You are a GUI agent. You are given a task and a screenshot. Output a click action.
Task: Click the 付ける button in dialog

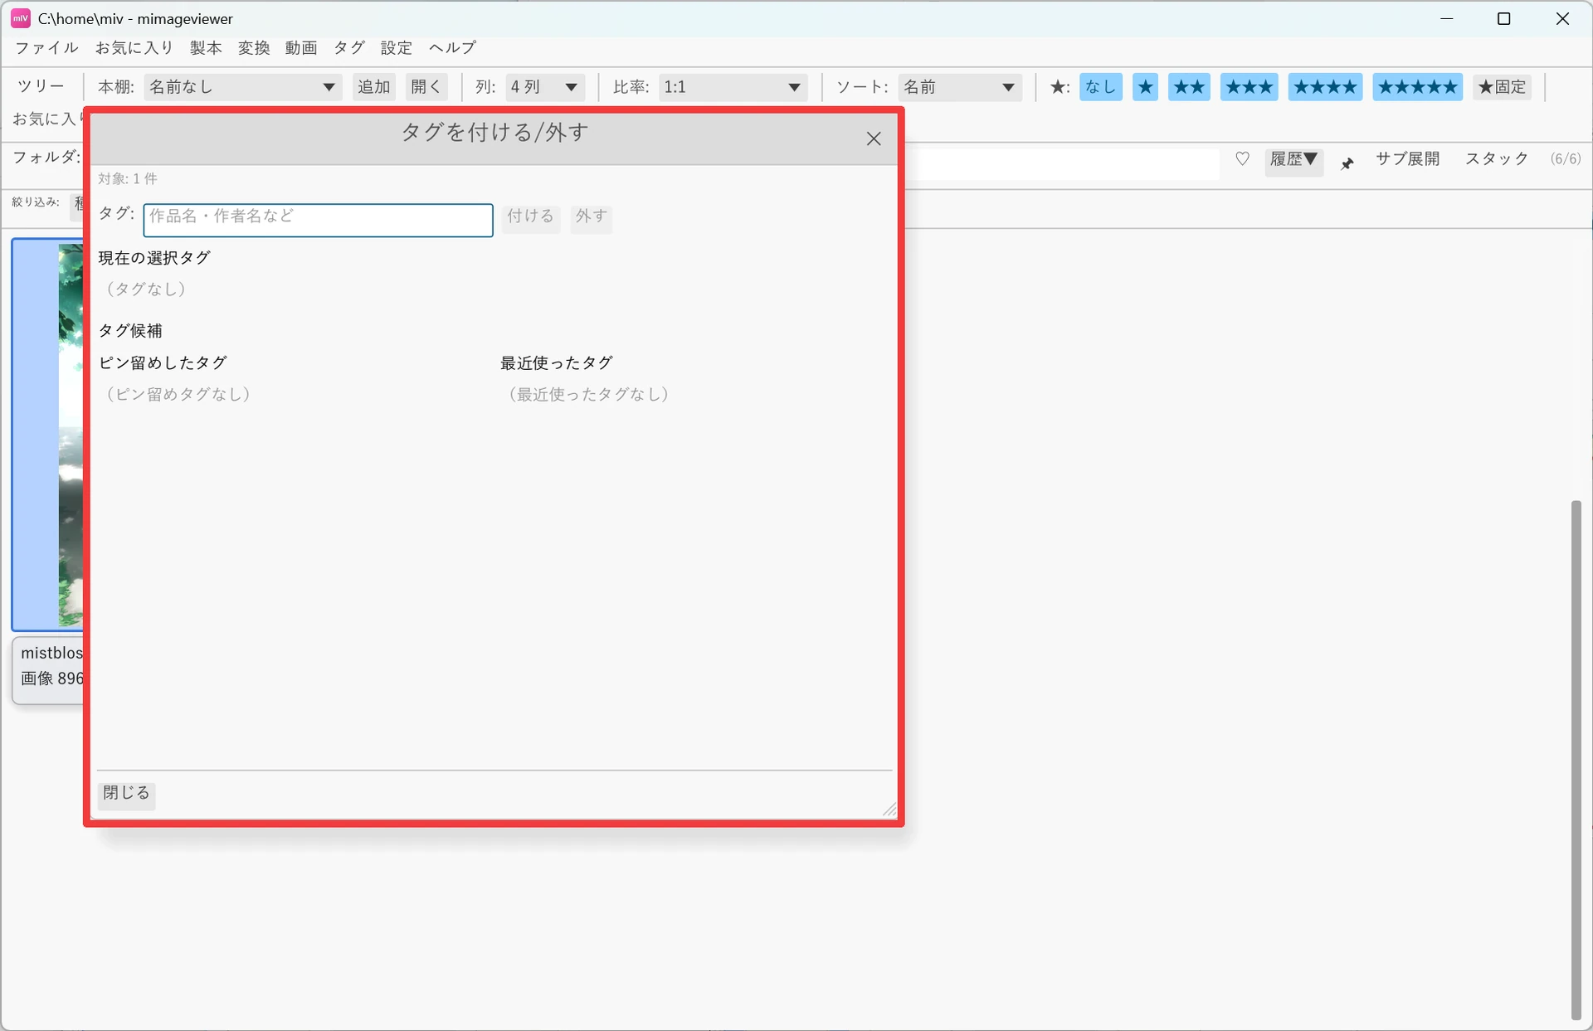530,217
